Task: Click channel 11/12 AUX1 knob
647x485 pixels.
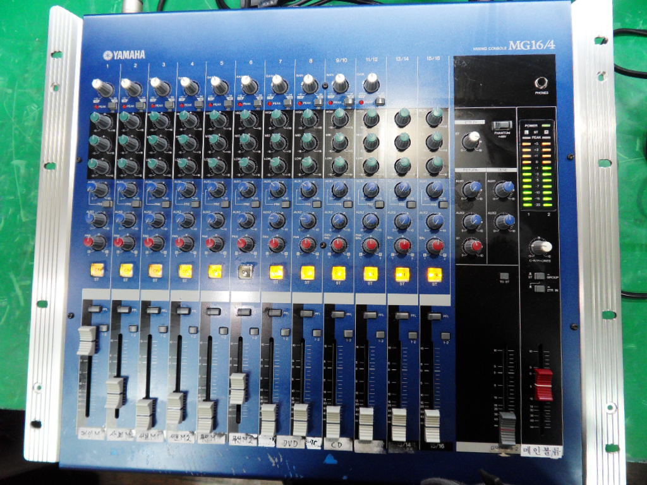Action: pyautogui.click(x=370, y=189)
